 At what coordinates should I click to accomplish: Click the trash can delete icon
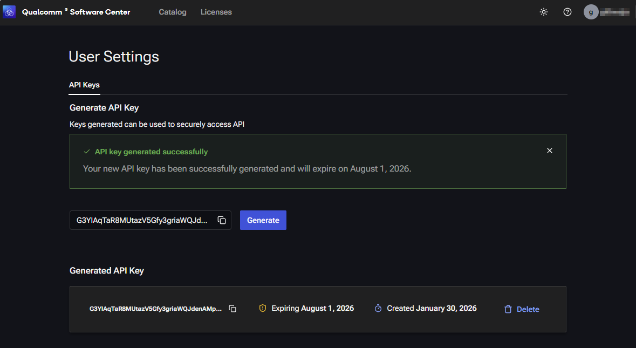click(508, 309)
